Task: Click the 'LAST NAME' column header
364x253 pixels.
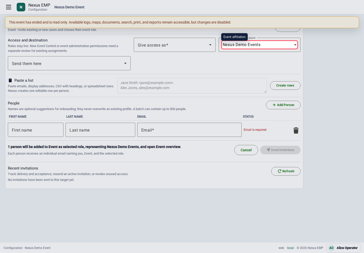Action: point(75,117)
